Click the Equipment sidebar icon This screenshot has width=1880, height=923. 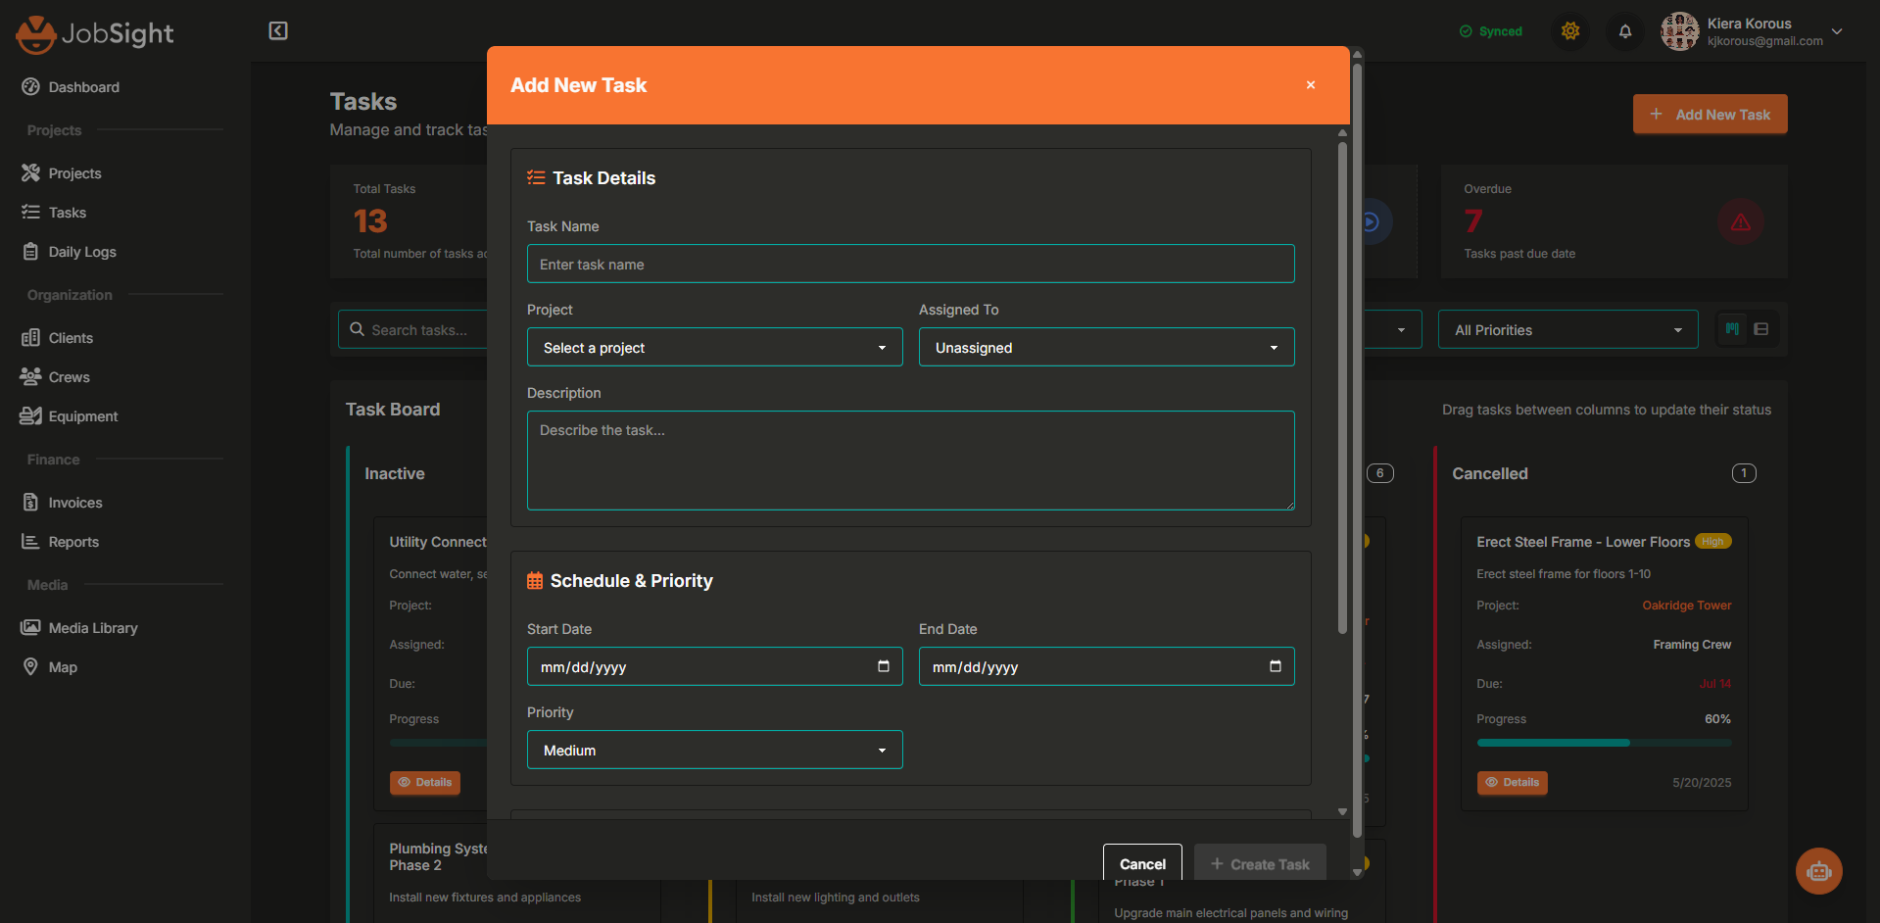point(30,416)
